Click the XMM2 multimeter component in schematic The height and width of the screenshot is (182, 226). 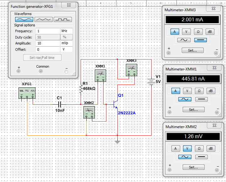click(x=89, y=112)
